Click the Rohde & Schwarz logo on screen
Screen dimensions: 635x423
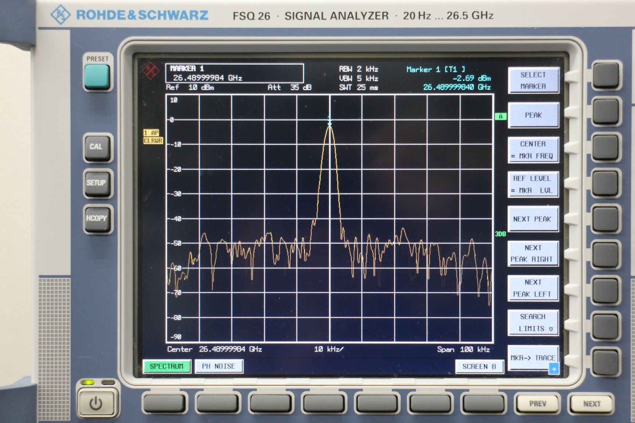tap(150, 70)
